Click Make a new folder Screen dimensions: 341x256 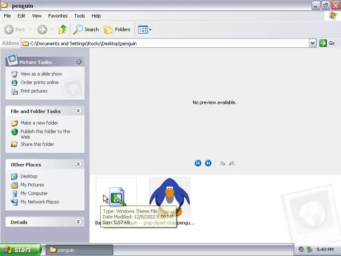click(x=39, y=123)
